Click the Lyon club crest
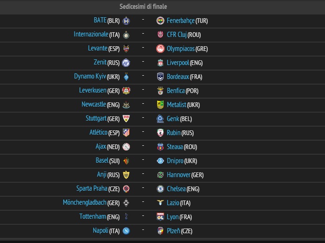This screenshot has width=325, height=243. click(x=160, y=217)
